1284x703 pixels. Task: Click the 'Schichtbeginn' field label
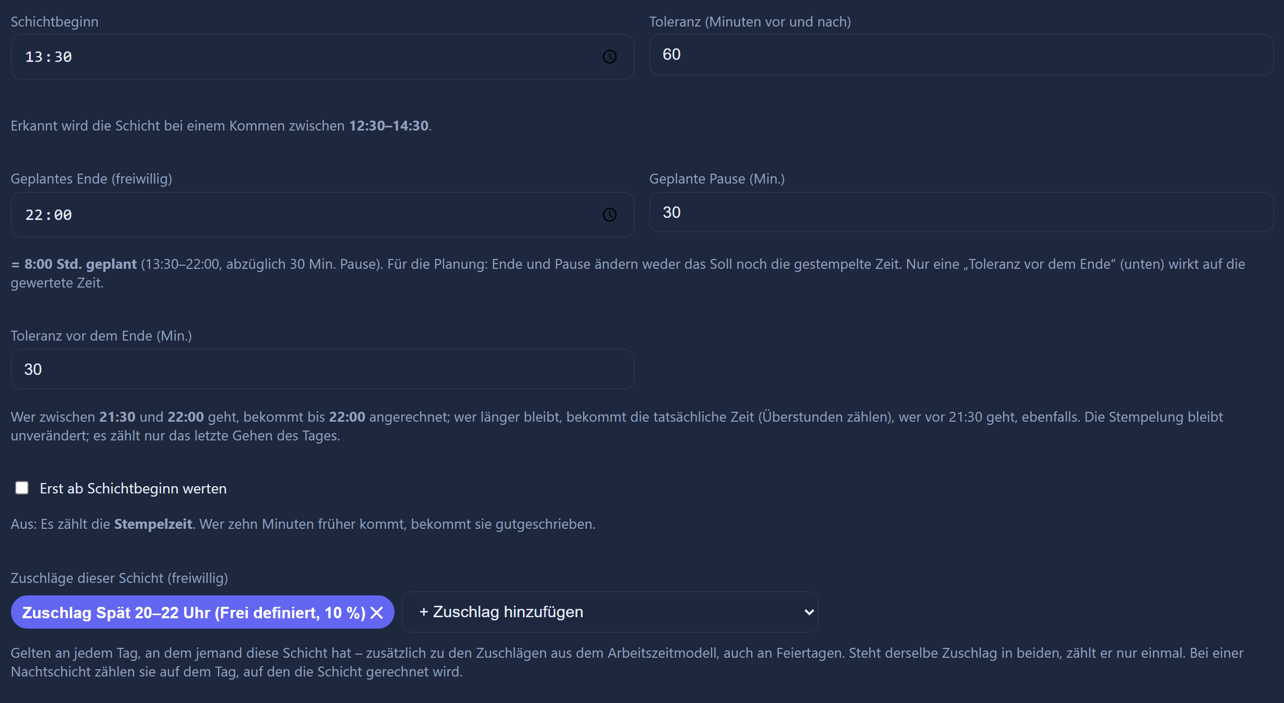[55, 22]
